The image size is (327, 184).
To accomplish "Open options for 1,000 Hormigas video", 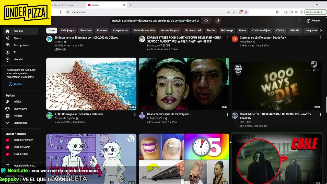I will click(135, 115).
